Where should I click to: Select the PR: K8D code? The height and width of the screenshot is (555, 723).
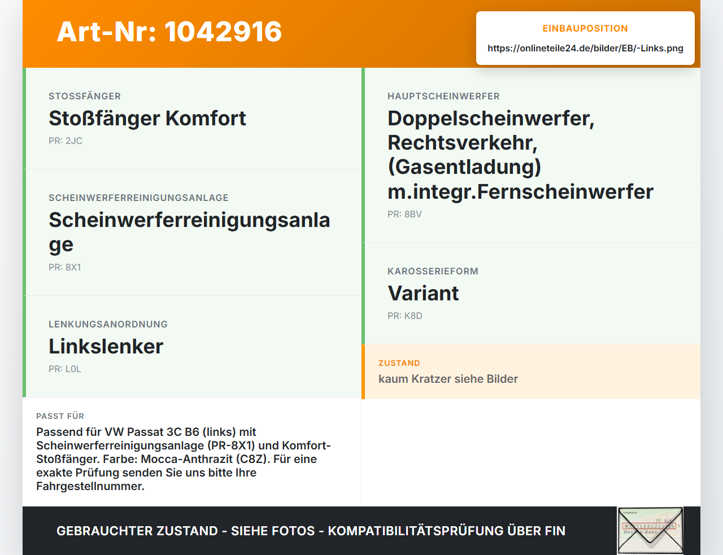tap(405, 316)
